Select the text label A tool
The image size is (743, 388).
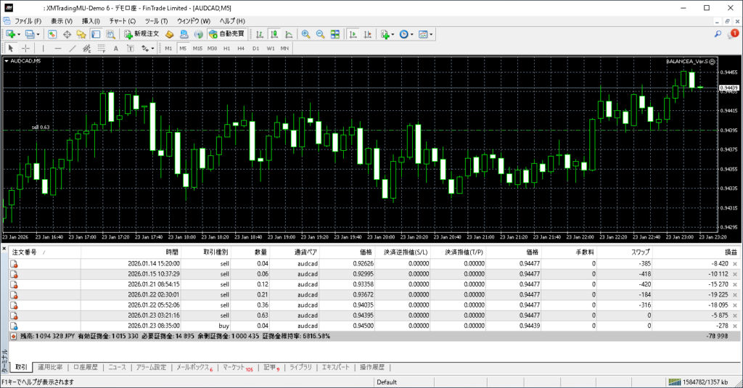coord(116,49)
